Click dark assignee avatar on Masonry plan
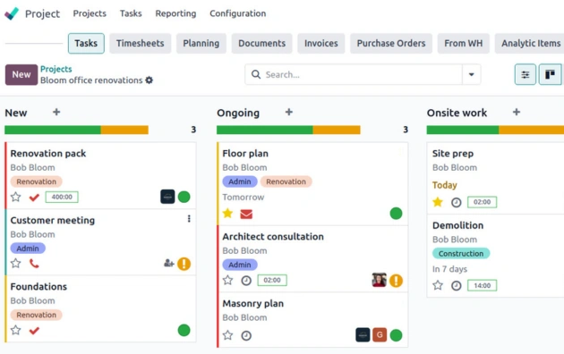The image size is (564, 354). coord(363,335)
